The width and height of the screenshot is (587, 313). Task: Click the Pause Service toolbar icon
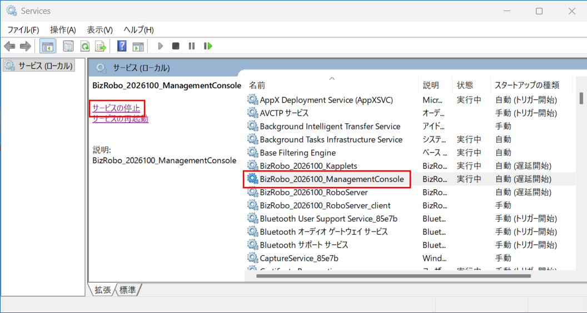[192, 46]
